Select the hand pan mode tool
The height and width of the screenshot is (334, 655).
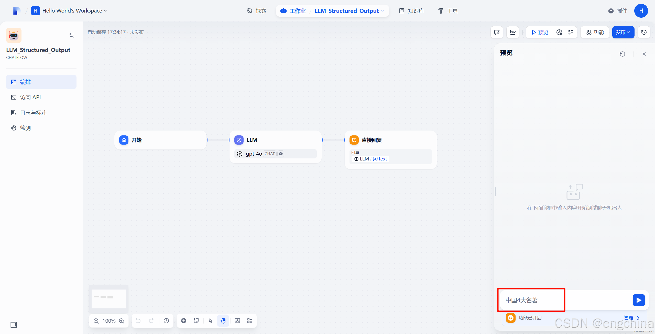(x=223, y=321)
